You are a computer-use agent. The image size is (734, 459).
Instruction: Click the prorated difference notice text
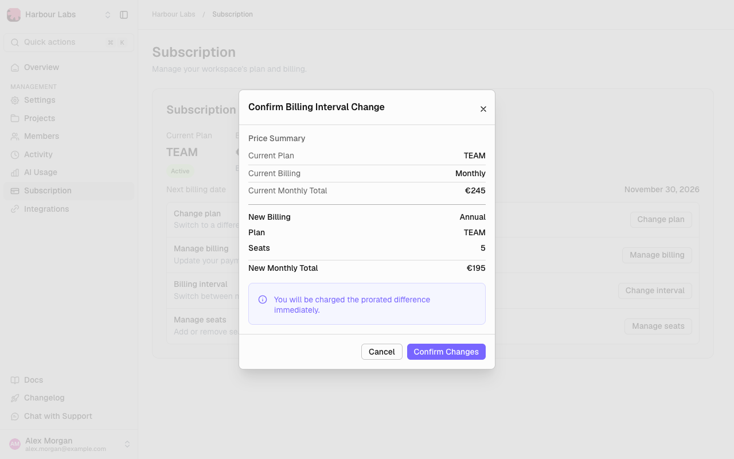pyautogui.click(x=352, y=305)
